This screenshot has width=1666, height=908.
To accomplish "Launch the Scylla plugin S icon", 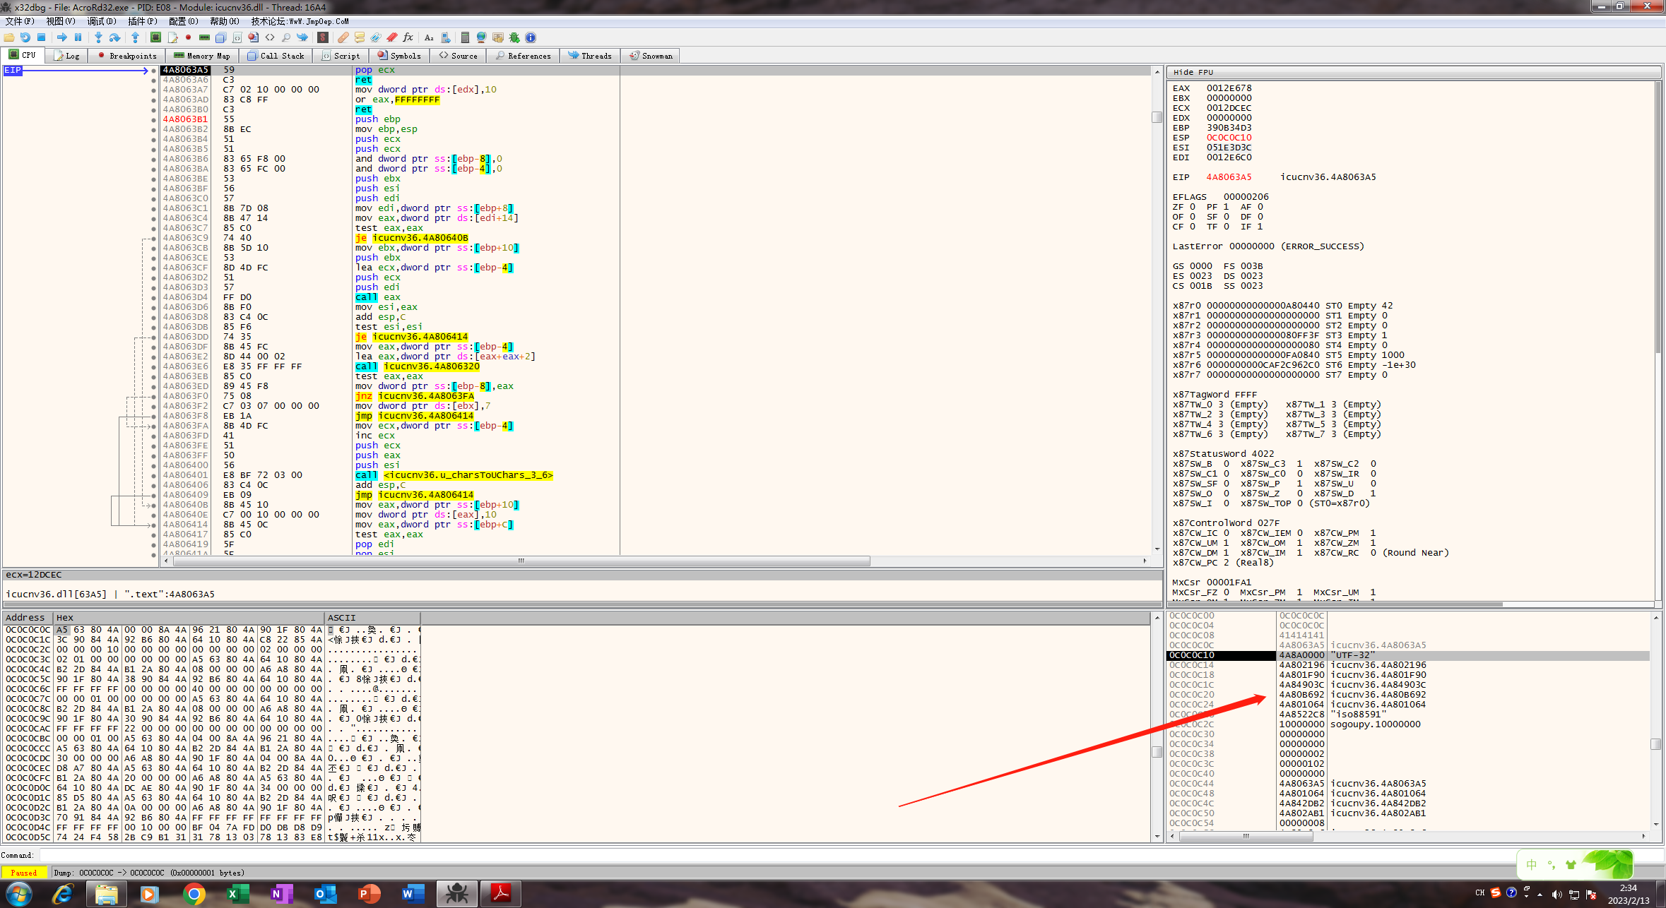I will click(323, 37).
